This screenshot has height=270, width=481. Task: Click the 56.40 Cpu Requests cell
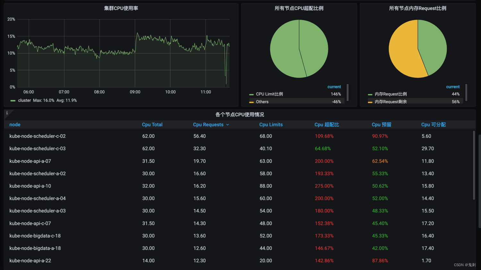click(x=199, y=136)
